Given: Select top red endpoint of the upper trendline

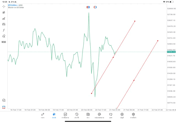Looking at the screenshot, I should [135, 21].
